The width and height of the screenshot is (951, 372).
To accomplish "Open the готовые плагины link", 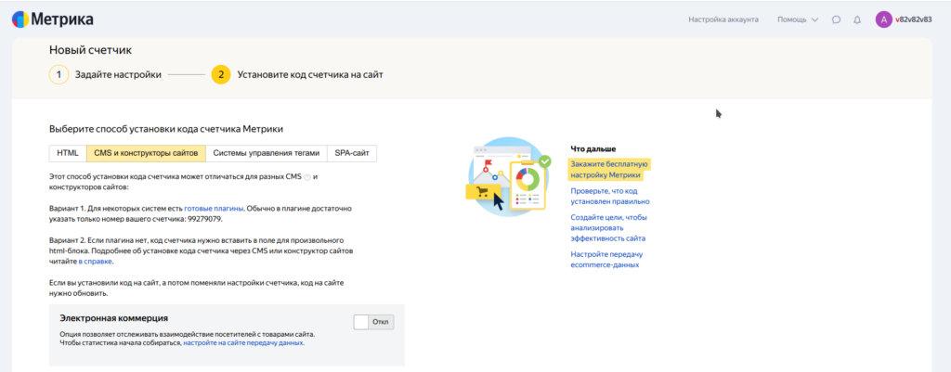I will [x=212, y=211].
